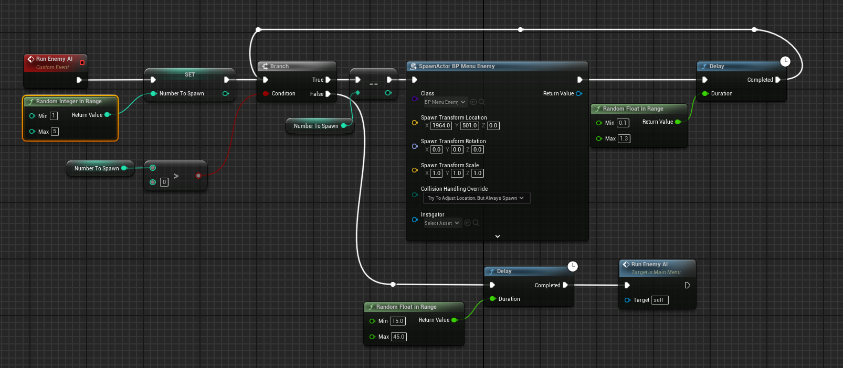Image resolution: width=843 pixels, height=368 pixels.
Task: Click the latent clock icon on upper Delay
Action: pyautogui.click(x=785, y=61)
